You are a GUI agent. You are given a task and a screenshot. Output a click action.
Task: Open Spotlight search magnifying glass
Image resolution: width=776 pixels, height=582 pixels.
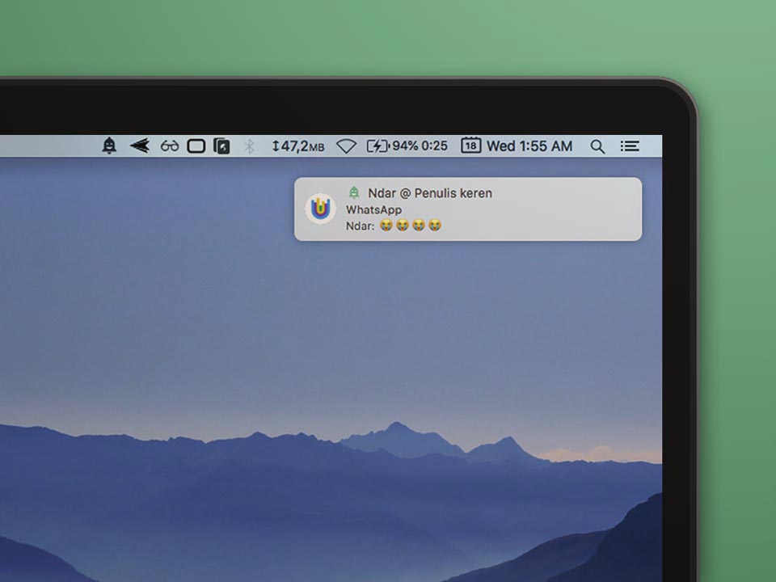tap(597, 146)
